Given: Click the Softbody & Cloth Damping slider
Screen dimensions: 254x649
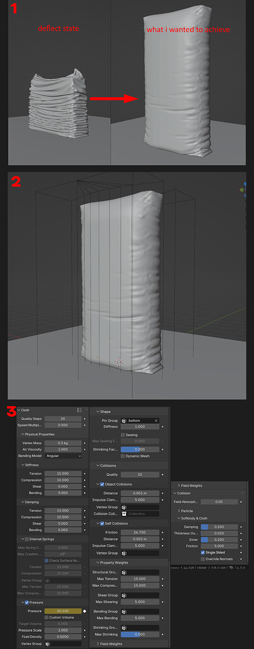Looking at the screenshot, I should 219,527.
